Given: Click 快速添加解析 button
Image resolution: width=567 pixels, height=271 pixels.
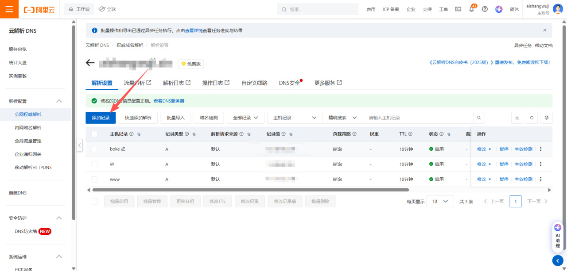Looking at the screenshot, I should (138, 118).
